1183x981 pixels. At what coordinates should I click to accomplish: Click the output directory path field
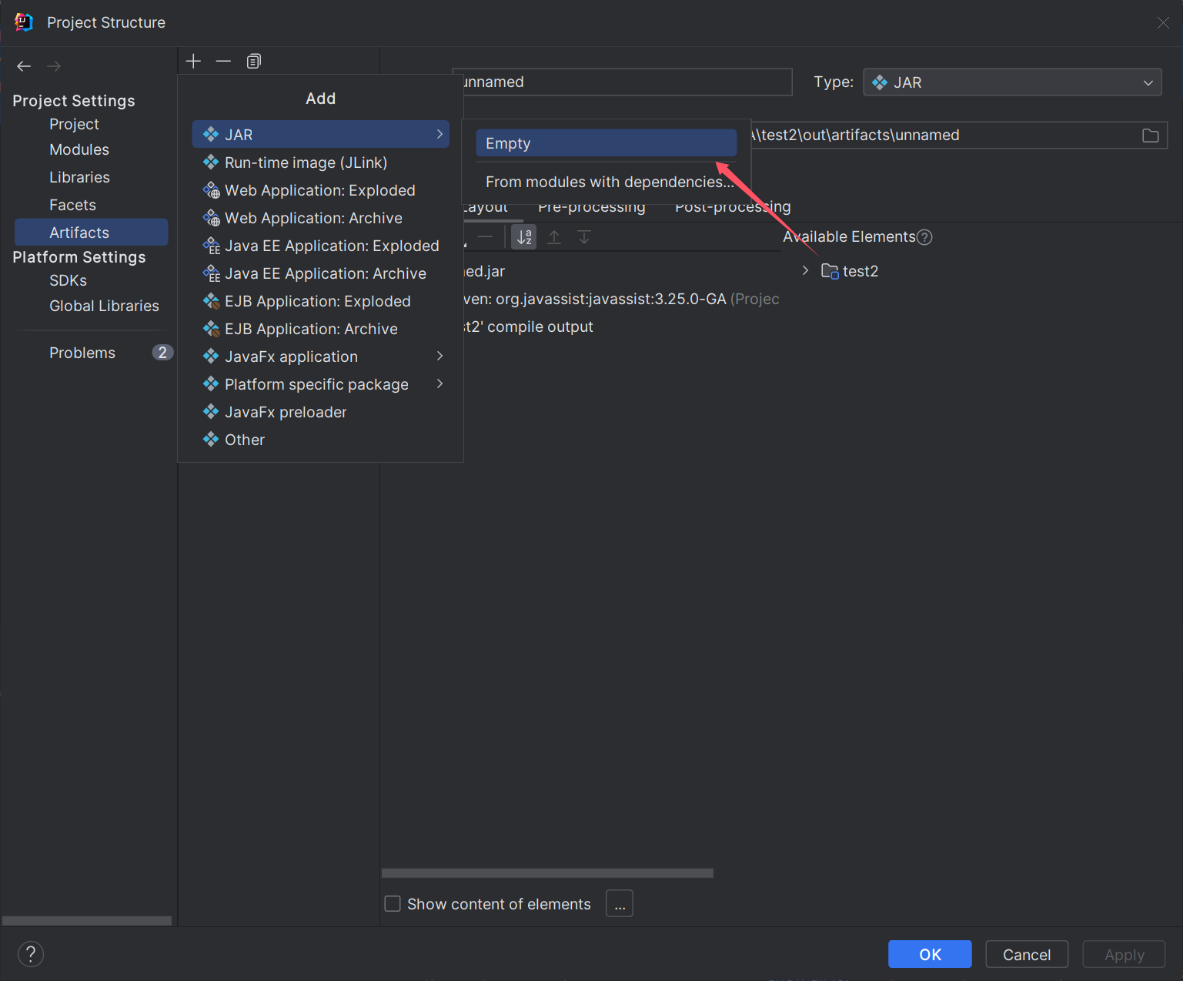pyautogui.click(x=945, y=135)
